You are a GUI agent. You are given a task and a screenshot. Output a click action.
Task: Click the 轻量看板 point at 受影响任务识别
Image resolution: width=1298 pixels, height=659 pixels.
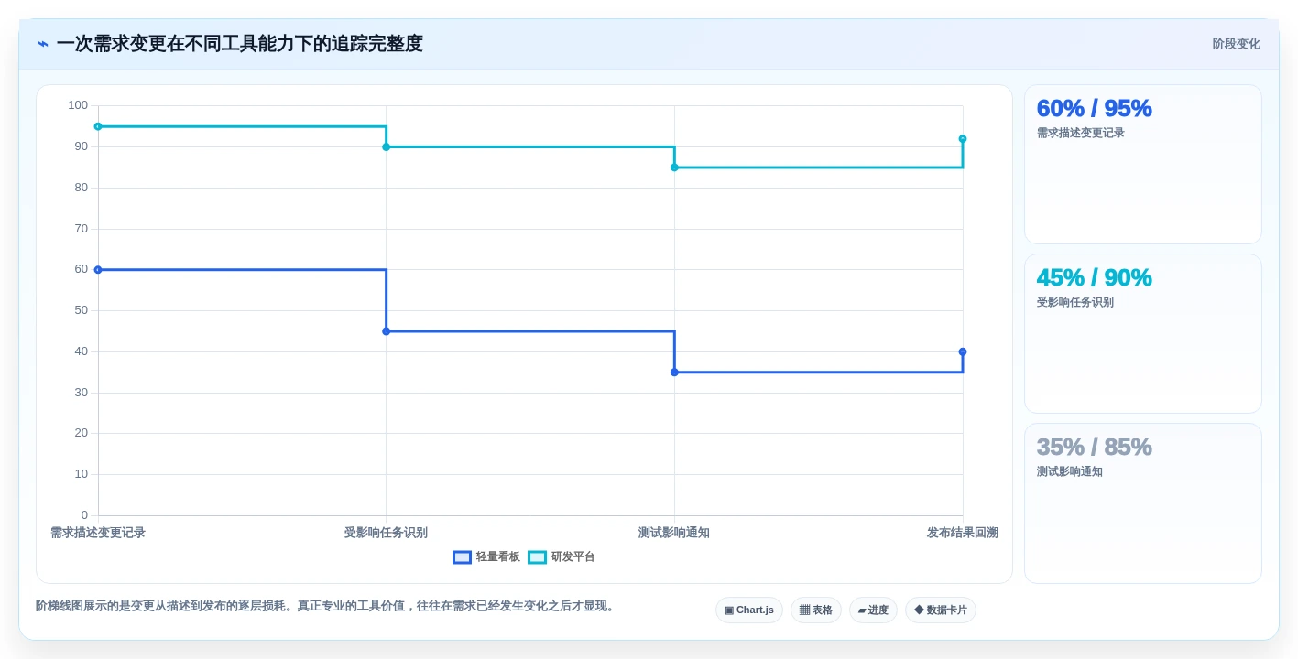click(x=386, y=331)
